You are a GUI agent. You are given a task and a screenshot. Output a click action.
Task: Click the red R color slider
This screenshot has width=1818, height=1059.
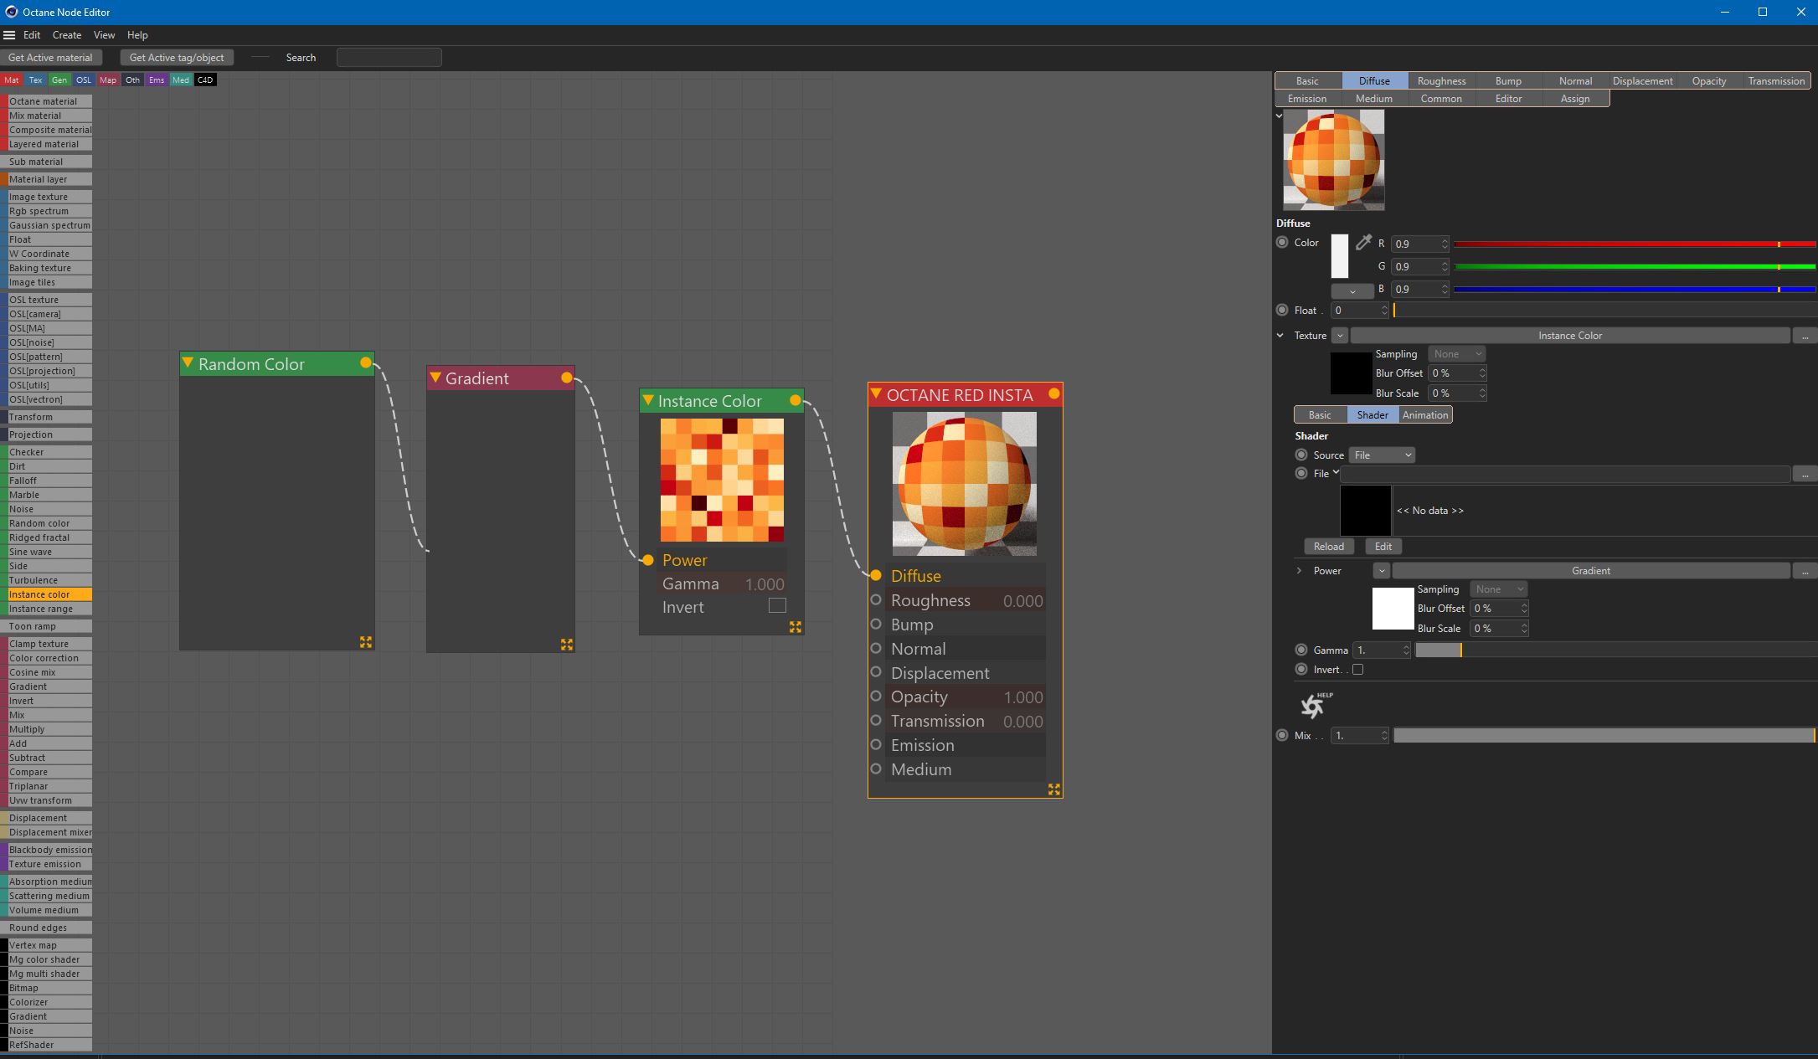coord(1633,244)
